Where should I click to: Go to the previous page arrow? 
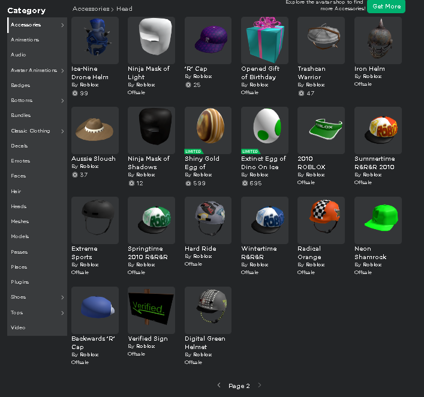point(219,385)
